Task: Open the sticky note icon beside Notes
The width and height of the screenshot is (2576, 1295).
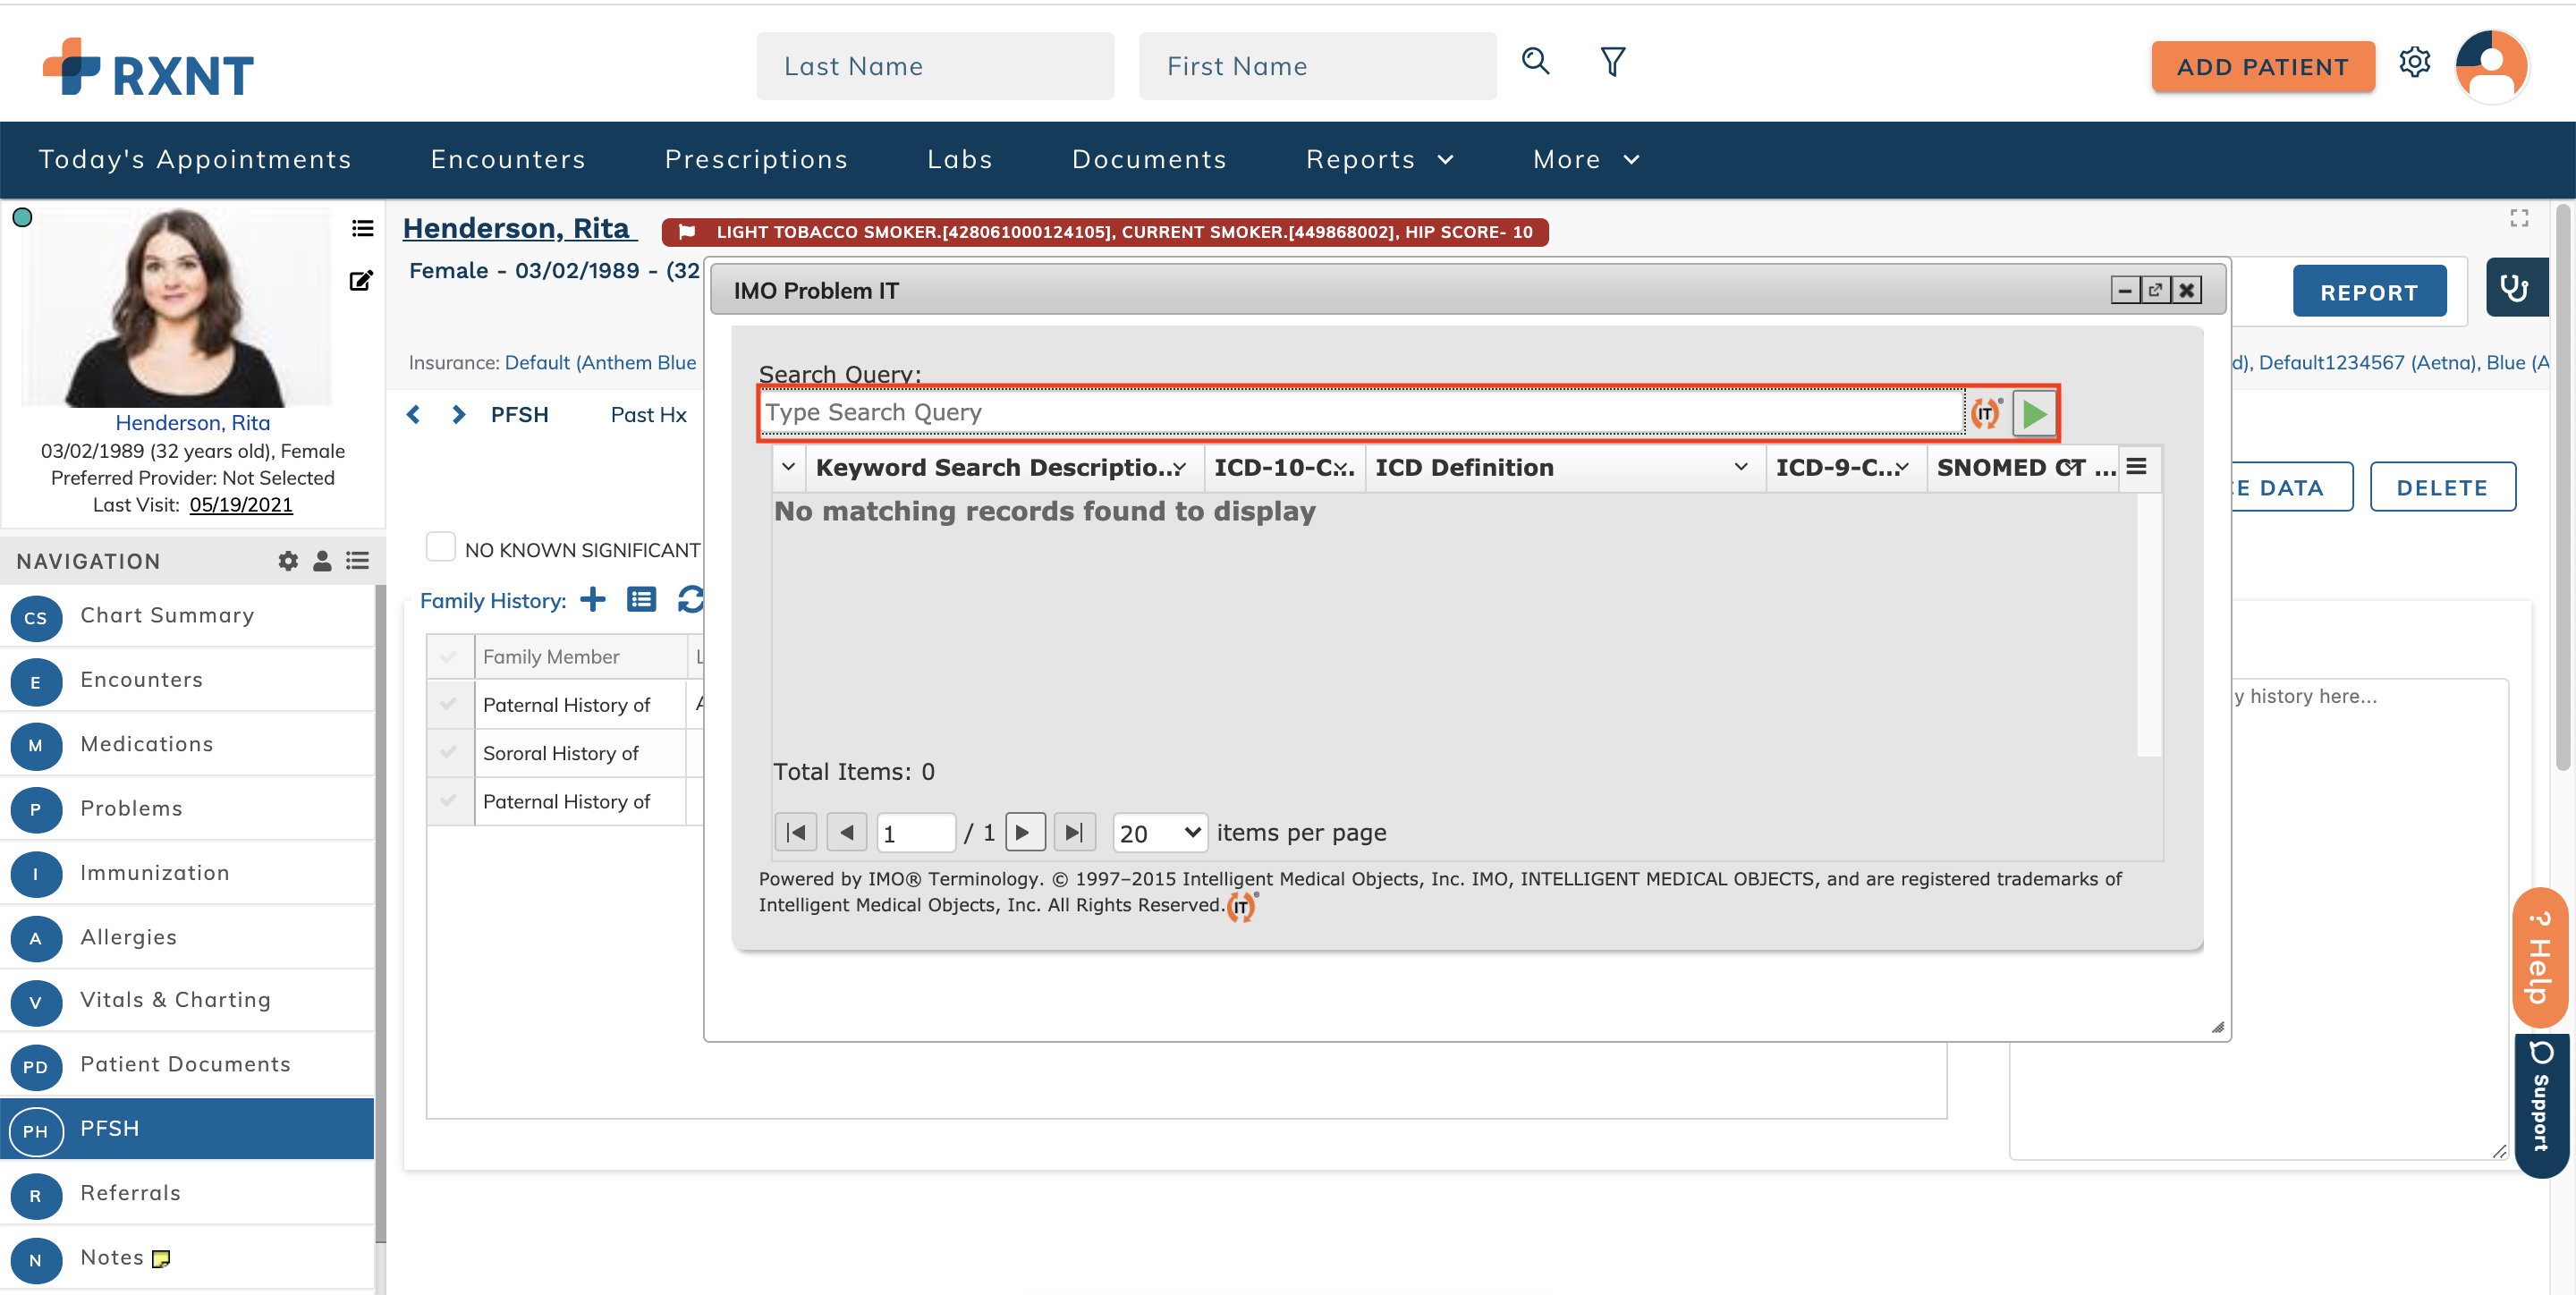Action: [x=160, y=1258]
